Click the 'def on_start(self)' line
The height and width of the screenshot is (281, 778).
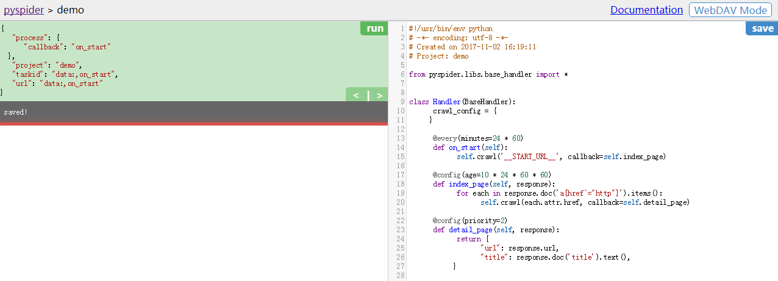click(469, 148)
